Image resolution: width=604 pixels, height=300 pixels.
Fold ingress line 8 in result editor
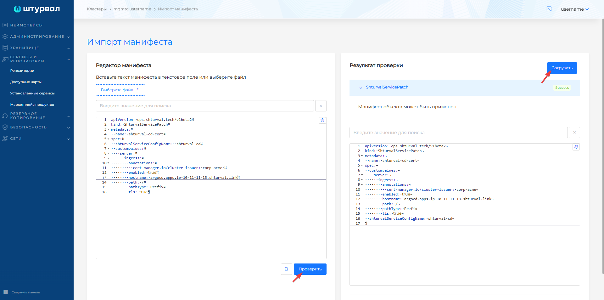pos(362,180)
